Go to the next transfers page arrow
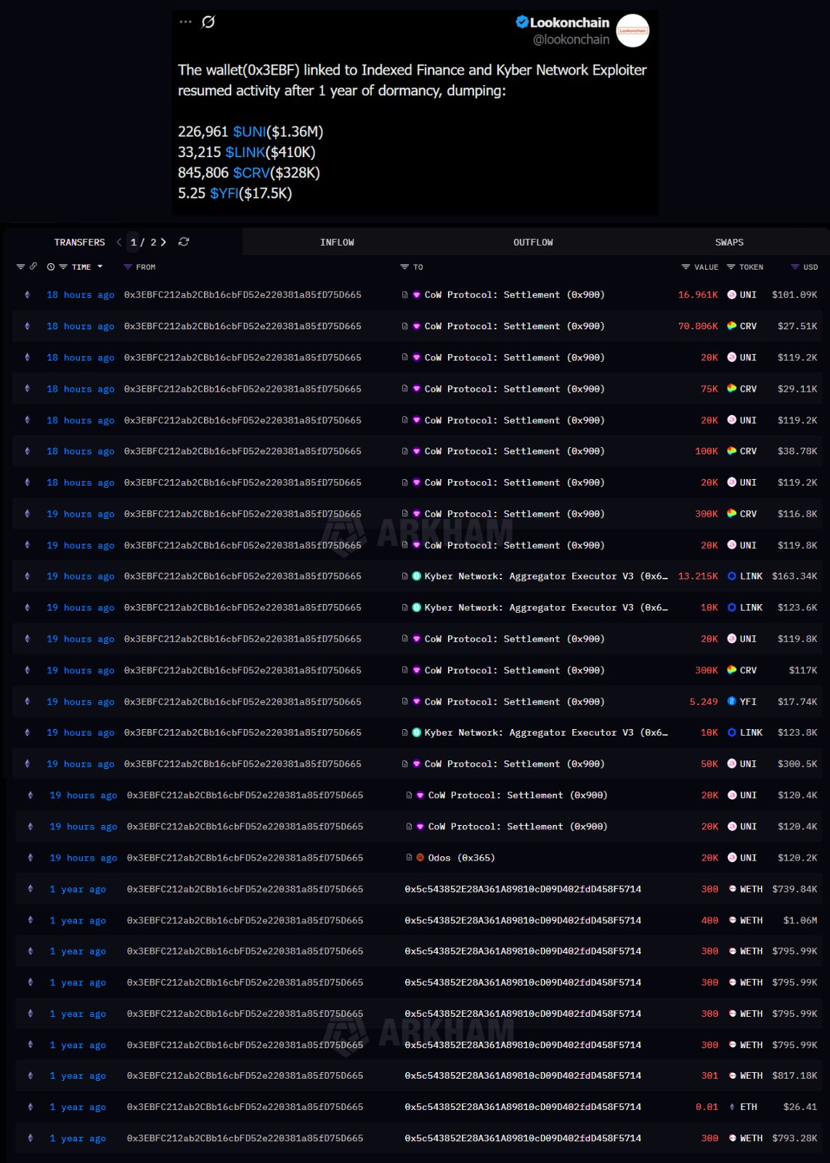This screenshot has height=1163, width=830. 163,242
